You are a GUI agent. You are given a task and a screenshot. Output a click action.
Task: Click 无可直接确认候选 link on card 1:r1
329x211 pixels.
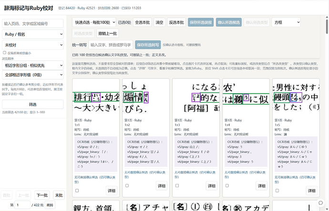click(x=95, y=180)
